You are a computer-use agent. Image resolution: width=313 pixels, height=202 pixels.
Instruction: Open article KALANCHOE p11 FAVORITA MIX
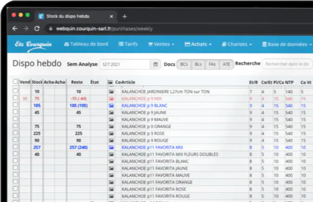tap(153, 148)
